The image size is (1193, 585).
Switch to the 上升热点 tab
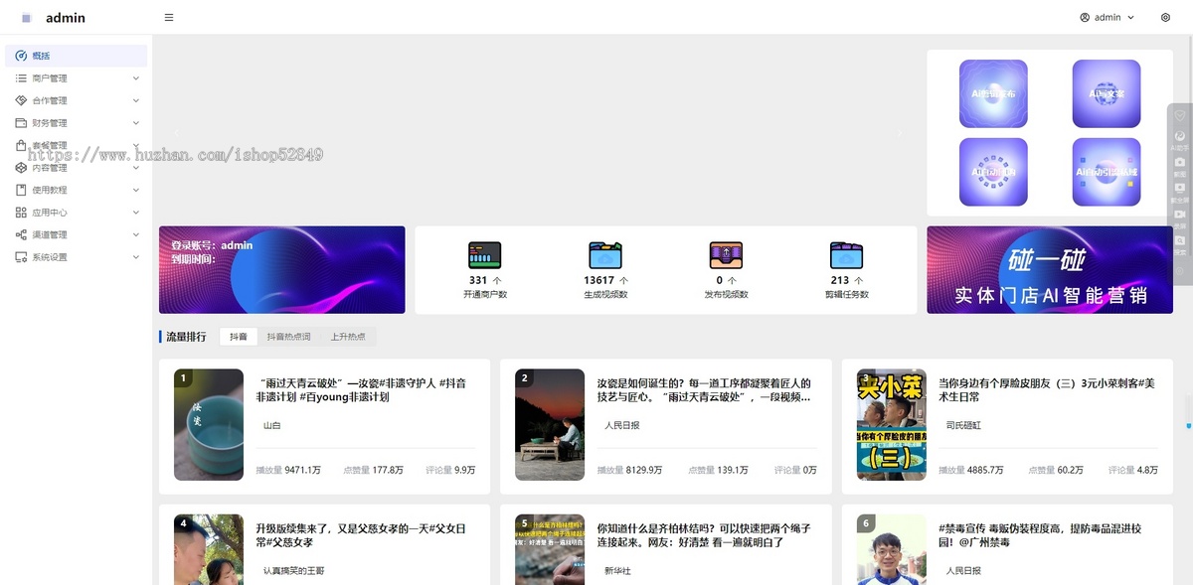348,337
